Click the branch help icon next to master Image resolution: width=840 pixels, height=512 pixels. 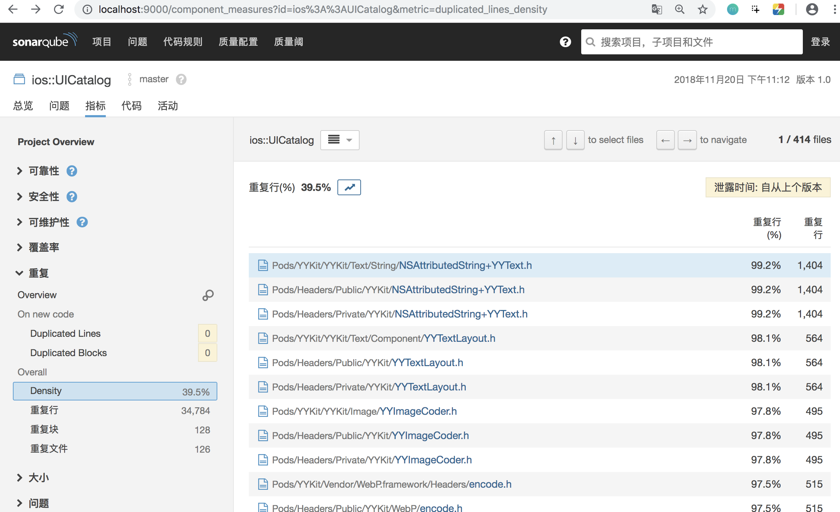click(181, 79)
